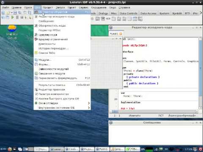Choose Сведения о модуле menu entry
Image resolution: width=203 pixels, height=152 pixels.
(62, 73)
